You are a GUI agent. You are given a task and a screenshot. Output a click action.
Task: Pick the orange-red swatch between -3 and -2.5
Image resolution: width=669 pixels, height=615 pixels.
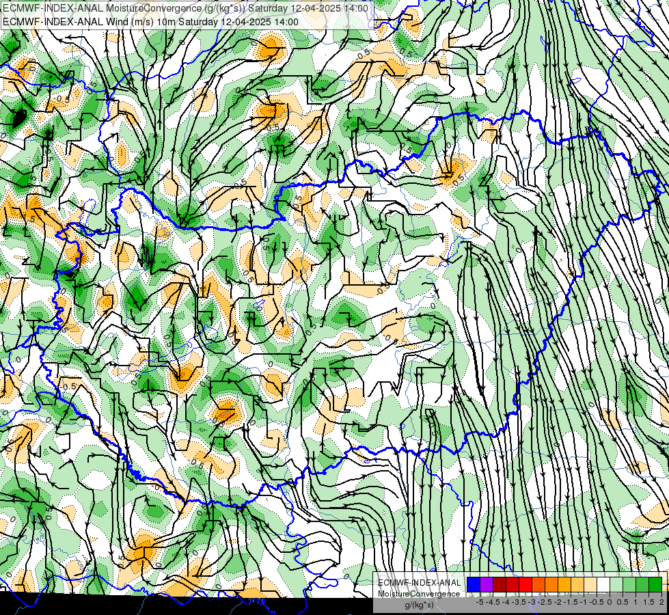click(x=538, y=584)
